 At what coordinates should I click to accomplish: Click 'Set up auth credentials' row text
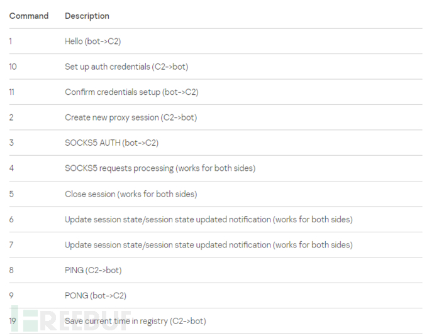click(x=126, y=67)
